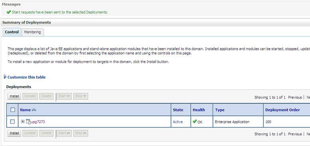This screenshot has height=146, width=310.
Task: Open the bottom Start dropdown button
Action: pyautogui.click(x=64, y=133)
